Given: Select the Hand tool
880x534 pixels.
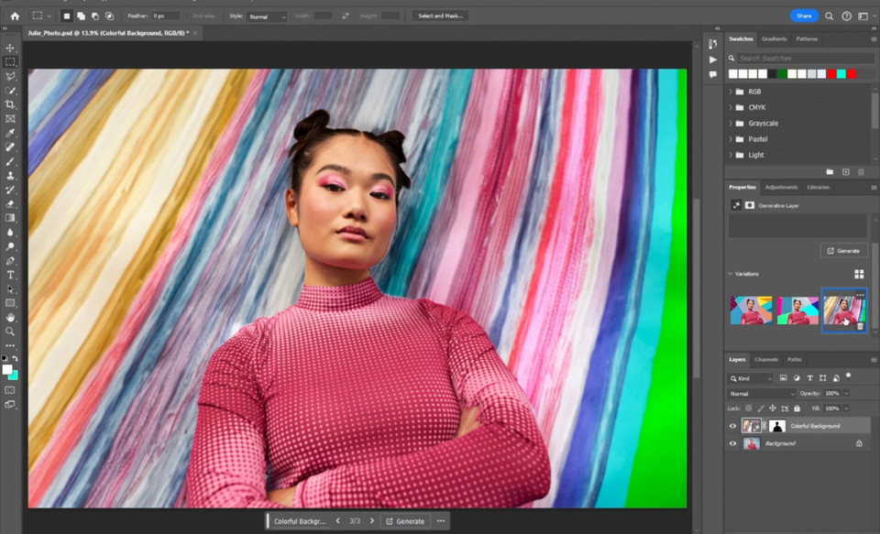Looking at the screenshot, I should tap(11, 317).
